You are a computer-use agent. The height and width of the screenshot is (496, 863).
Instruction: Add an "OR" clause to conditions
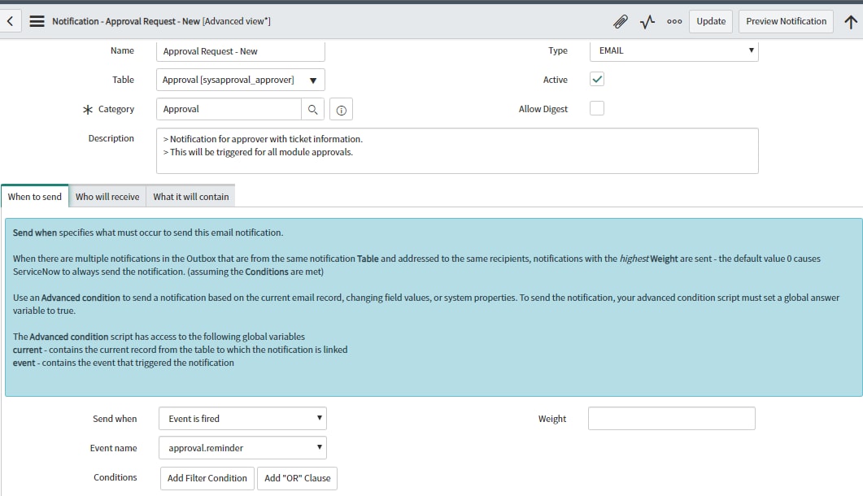click(297, 478)
